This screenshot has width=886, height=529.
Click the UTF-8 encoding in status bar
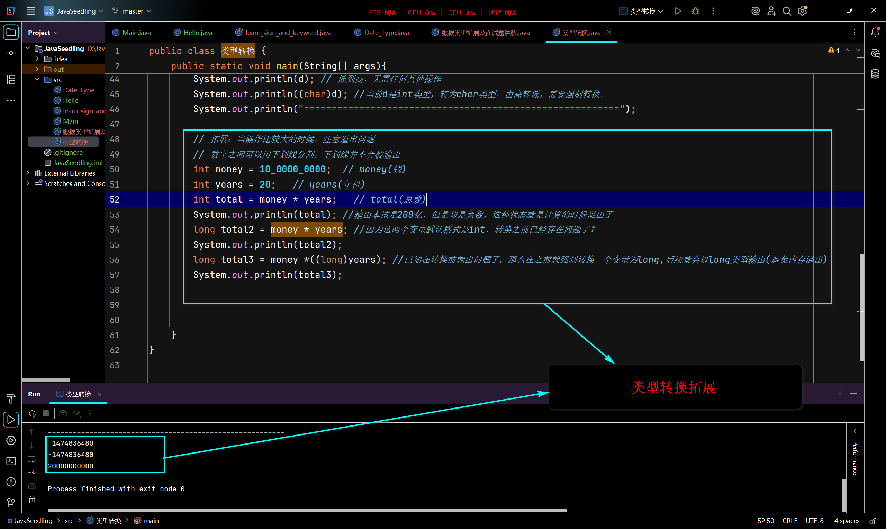point(814,521)
